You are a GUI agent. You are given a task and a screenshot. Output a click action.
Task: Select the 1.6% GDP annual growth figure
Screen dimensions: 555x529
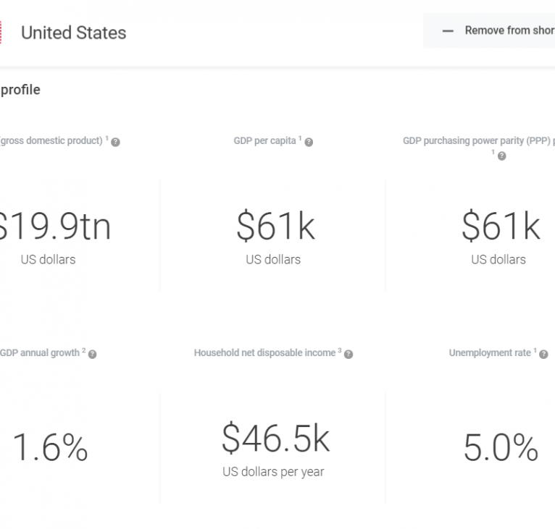point(50,449)
